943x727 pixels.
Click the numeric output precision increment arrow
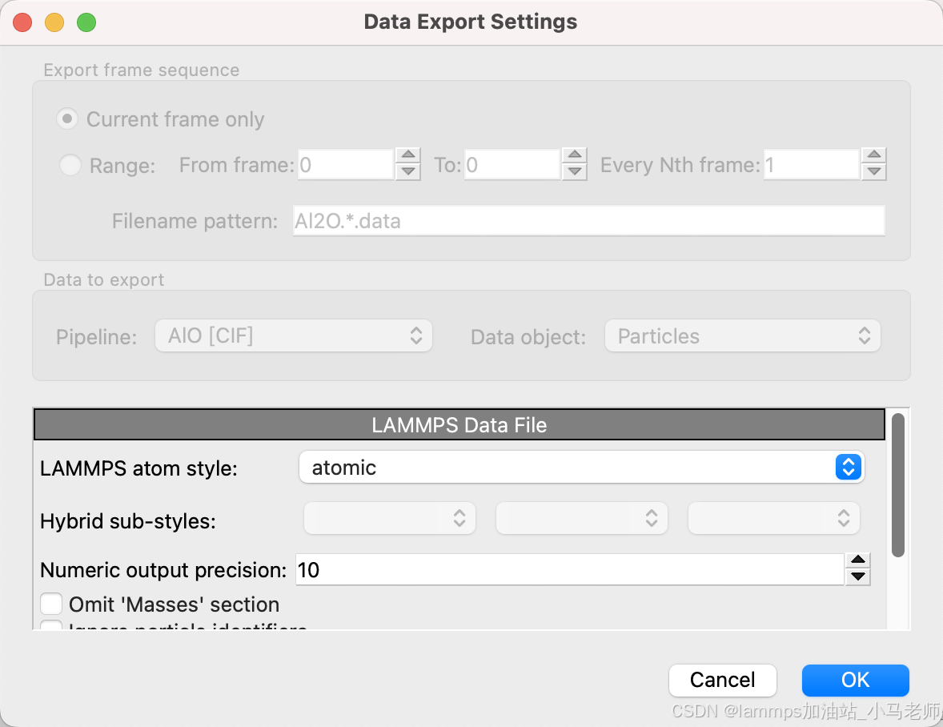point(857,561)
